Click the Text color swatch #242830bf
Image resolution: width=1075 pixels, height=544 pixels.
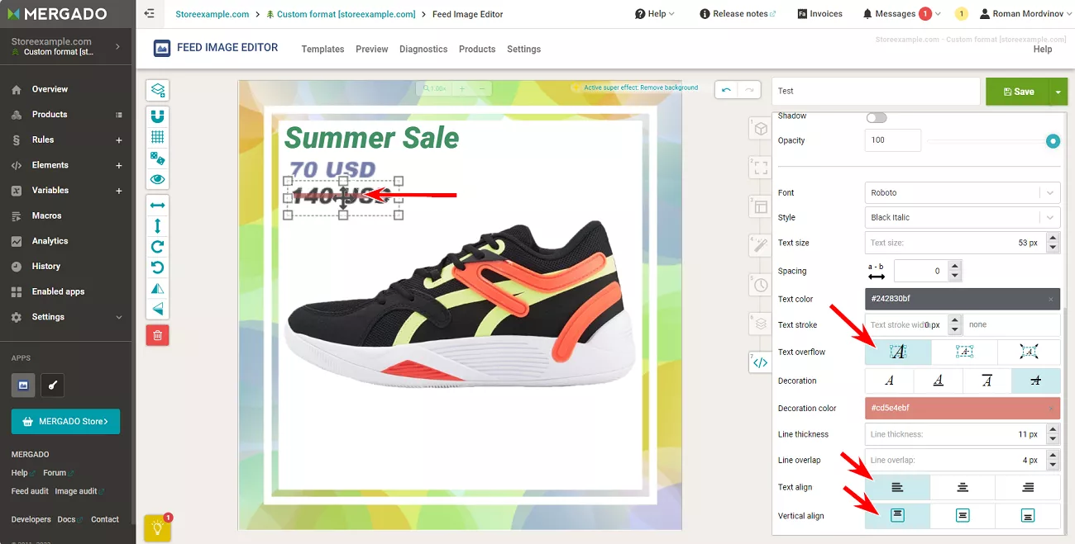coord(963,299)
